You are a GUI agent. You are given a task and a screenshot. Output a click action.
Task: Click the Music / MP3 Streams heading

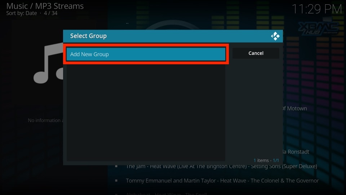[x=45, y=6]
